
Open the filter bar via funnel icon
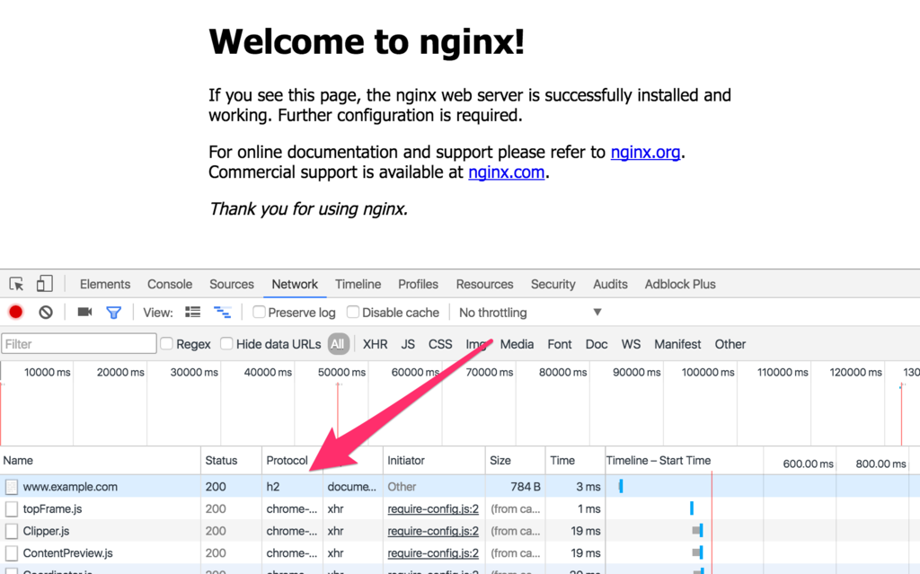point(113,312)
